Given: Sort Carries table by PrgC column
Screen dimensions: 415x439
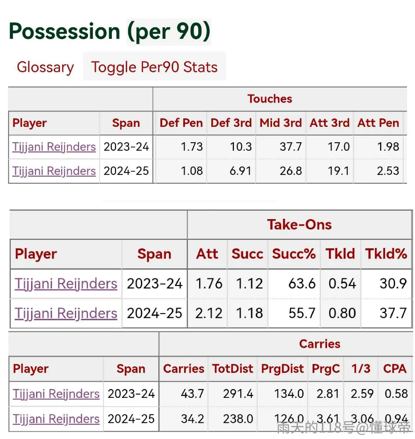Looking at the screenshot, I should pos(326,369).
